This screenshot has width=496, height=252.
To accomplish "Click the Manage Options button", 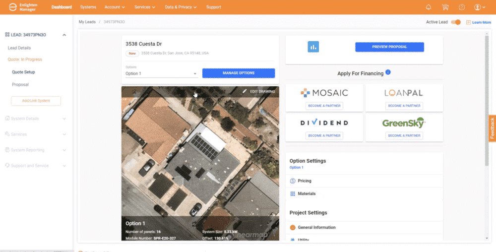I will tap(239, 73).
